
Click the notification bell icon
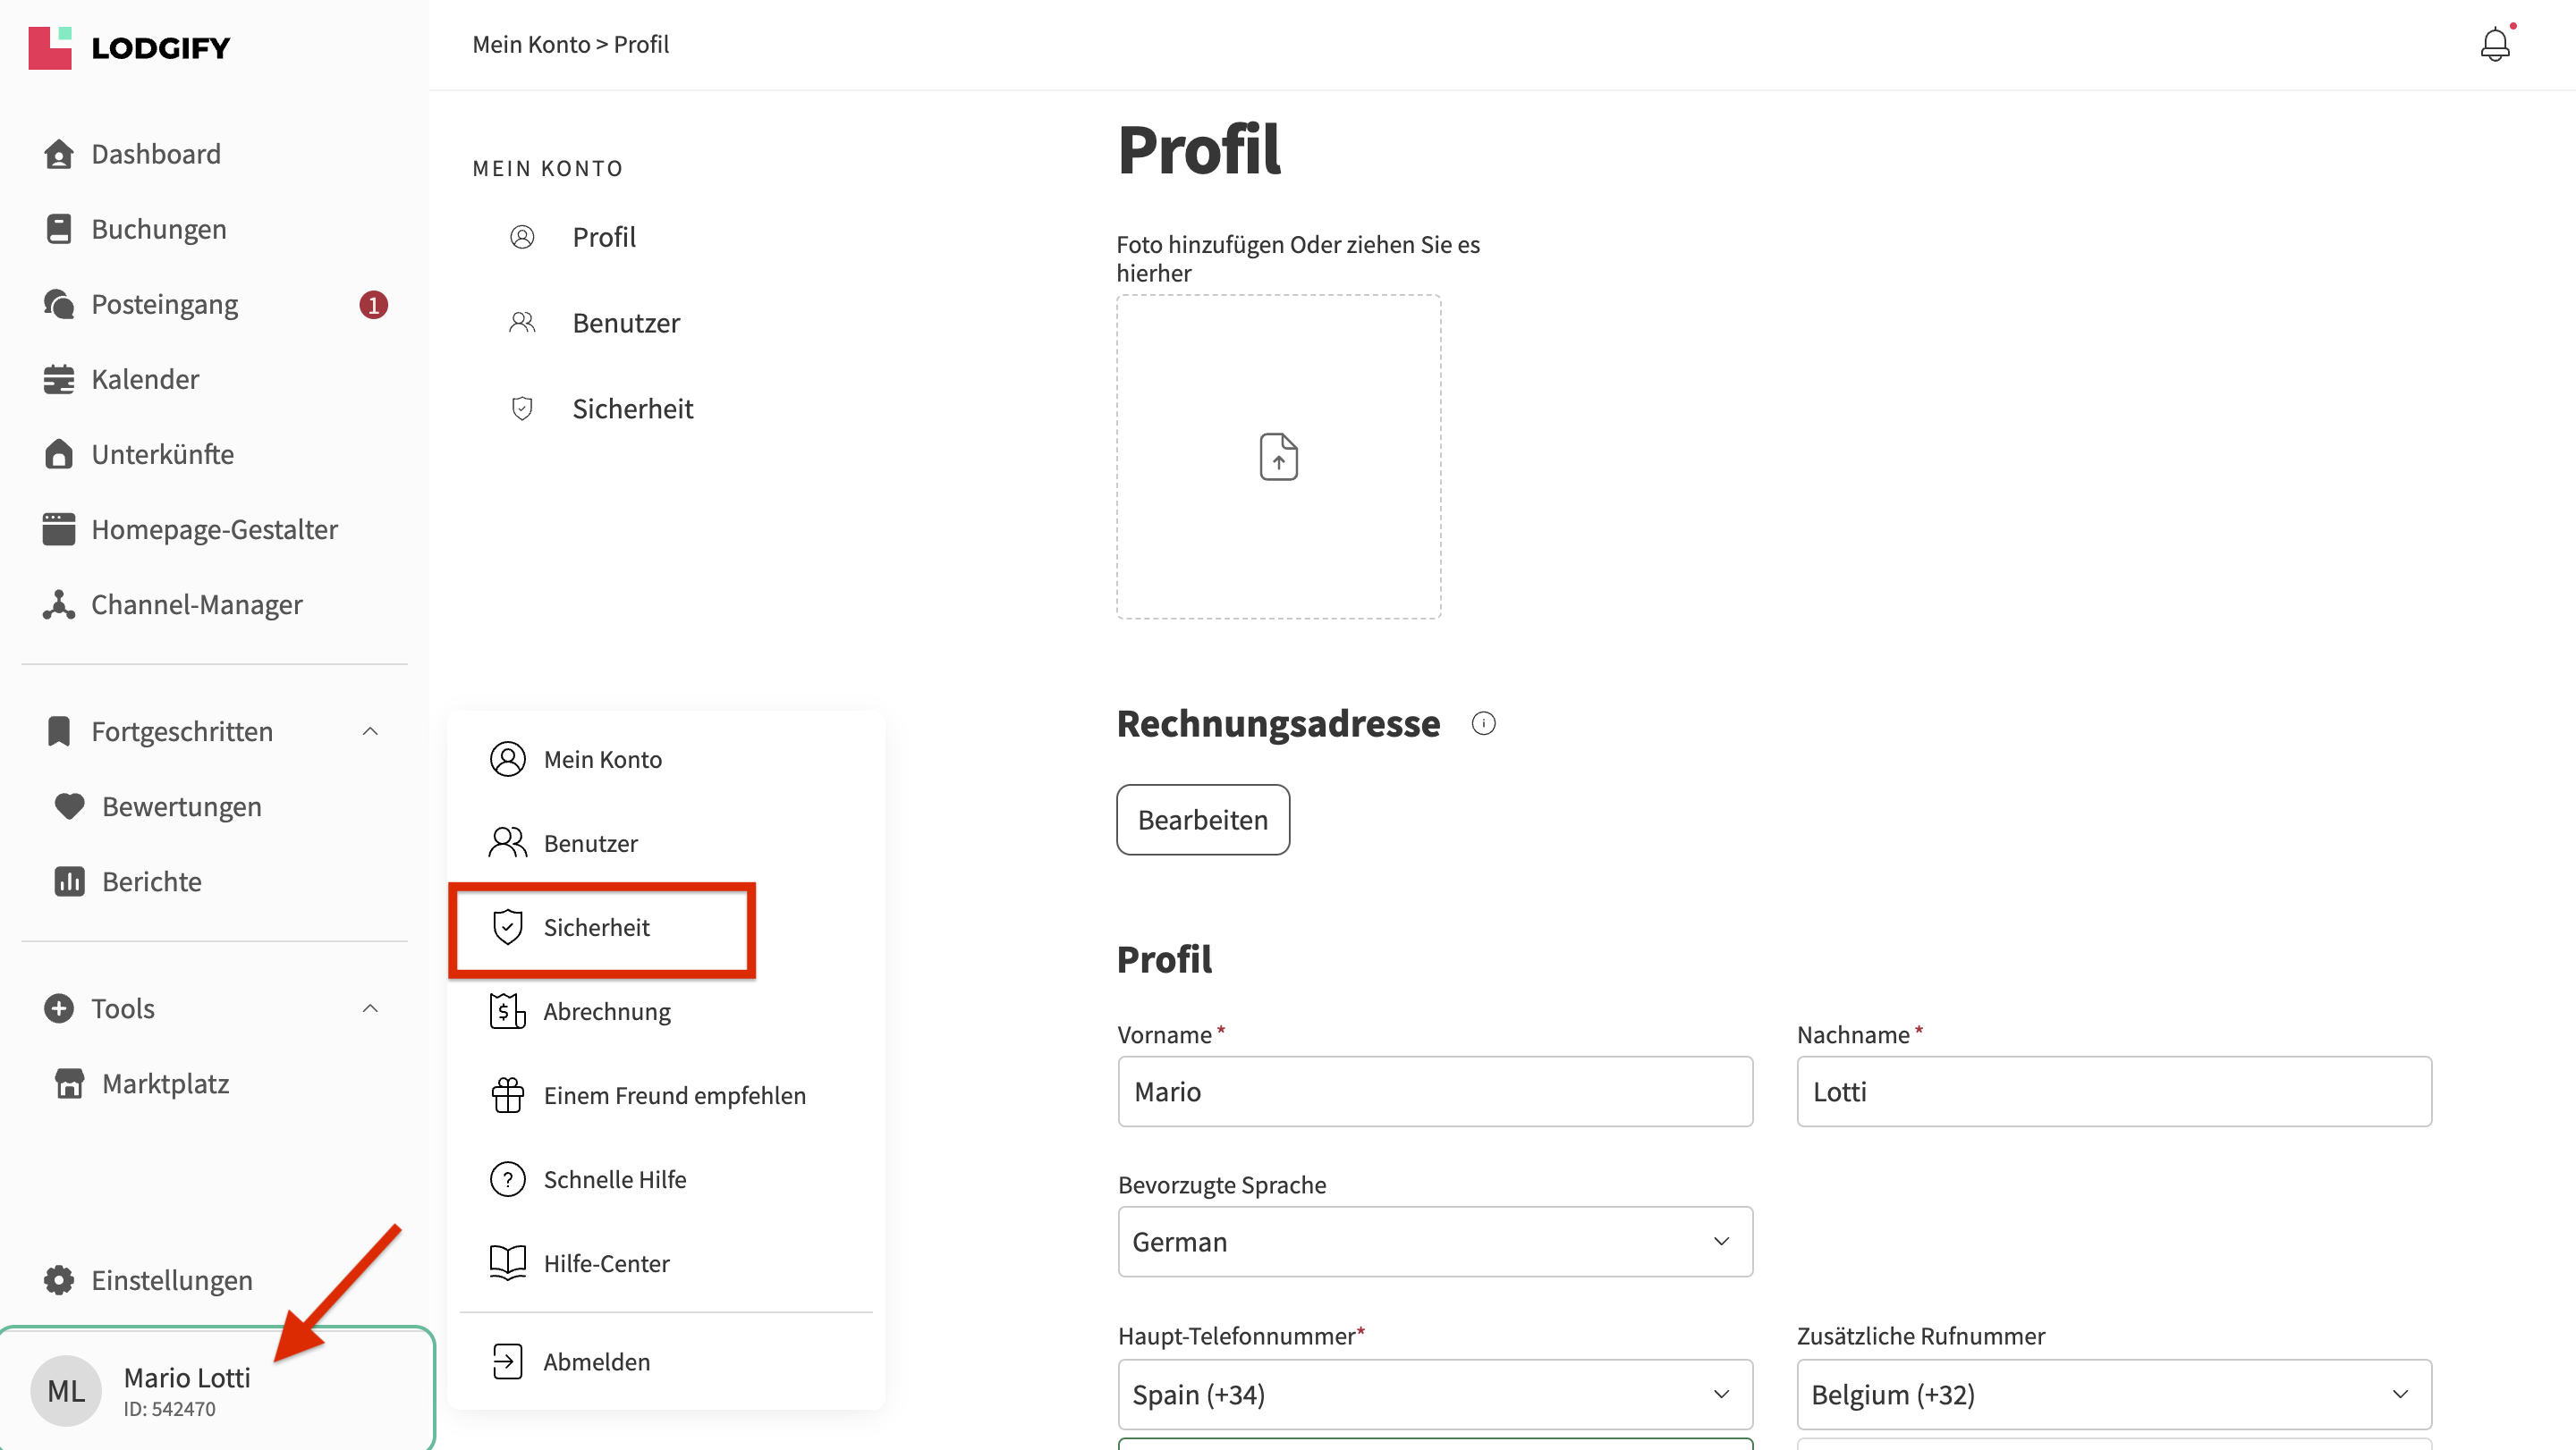click(2494, 45)
